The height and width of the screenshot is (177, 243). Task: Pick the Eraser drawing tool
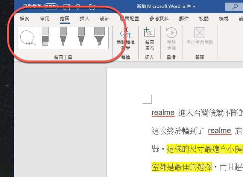45,37
